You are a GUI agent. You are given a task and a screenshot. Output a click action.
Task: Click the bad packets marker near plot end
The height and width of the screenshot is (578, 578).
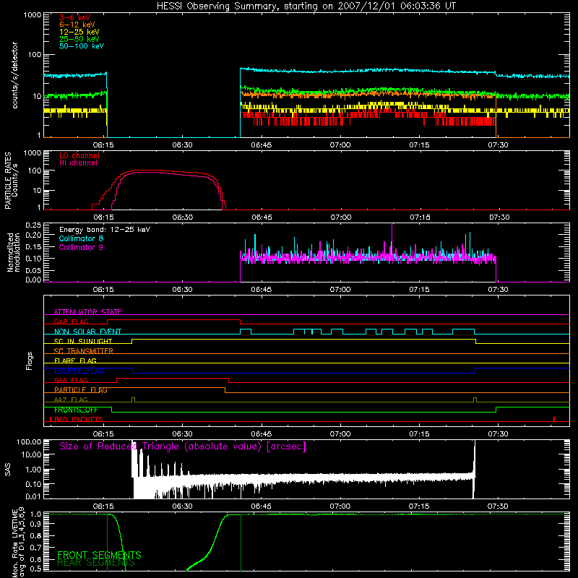click(x=554, y=419)
